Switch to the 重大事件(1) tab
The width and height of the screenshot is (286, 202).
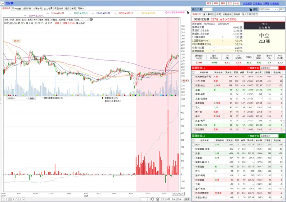(x=209, y=14)
